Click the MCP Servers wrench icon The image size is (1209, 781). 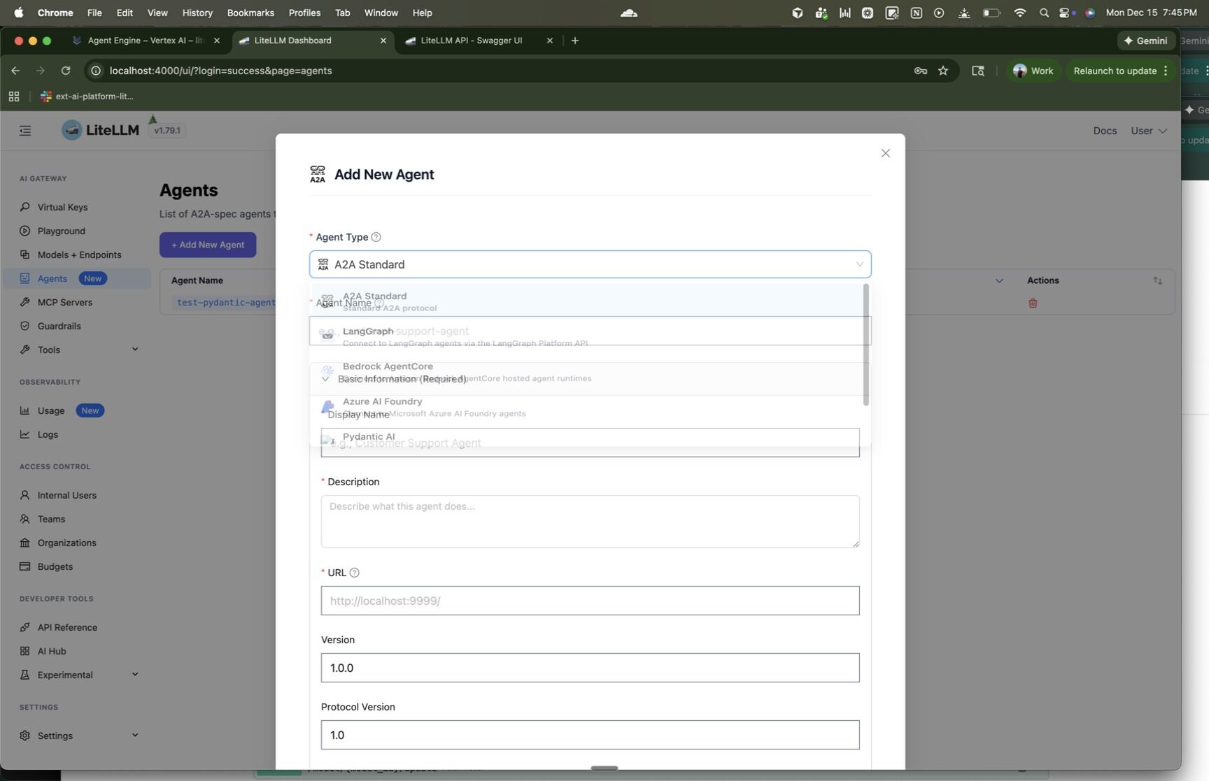coord(25,302)
